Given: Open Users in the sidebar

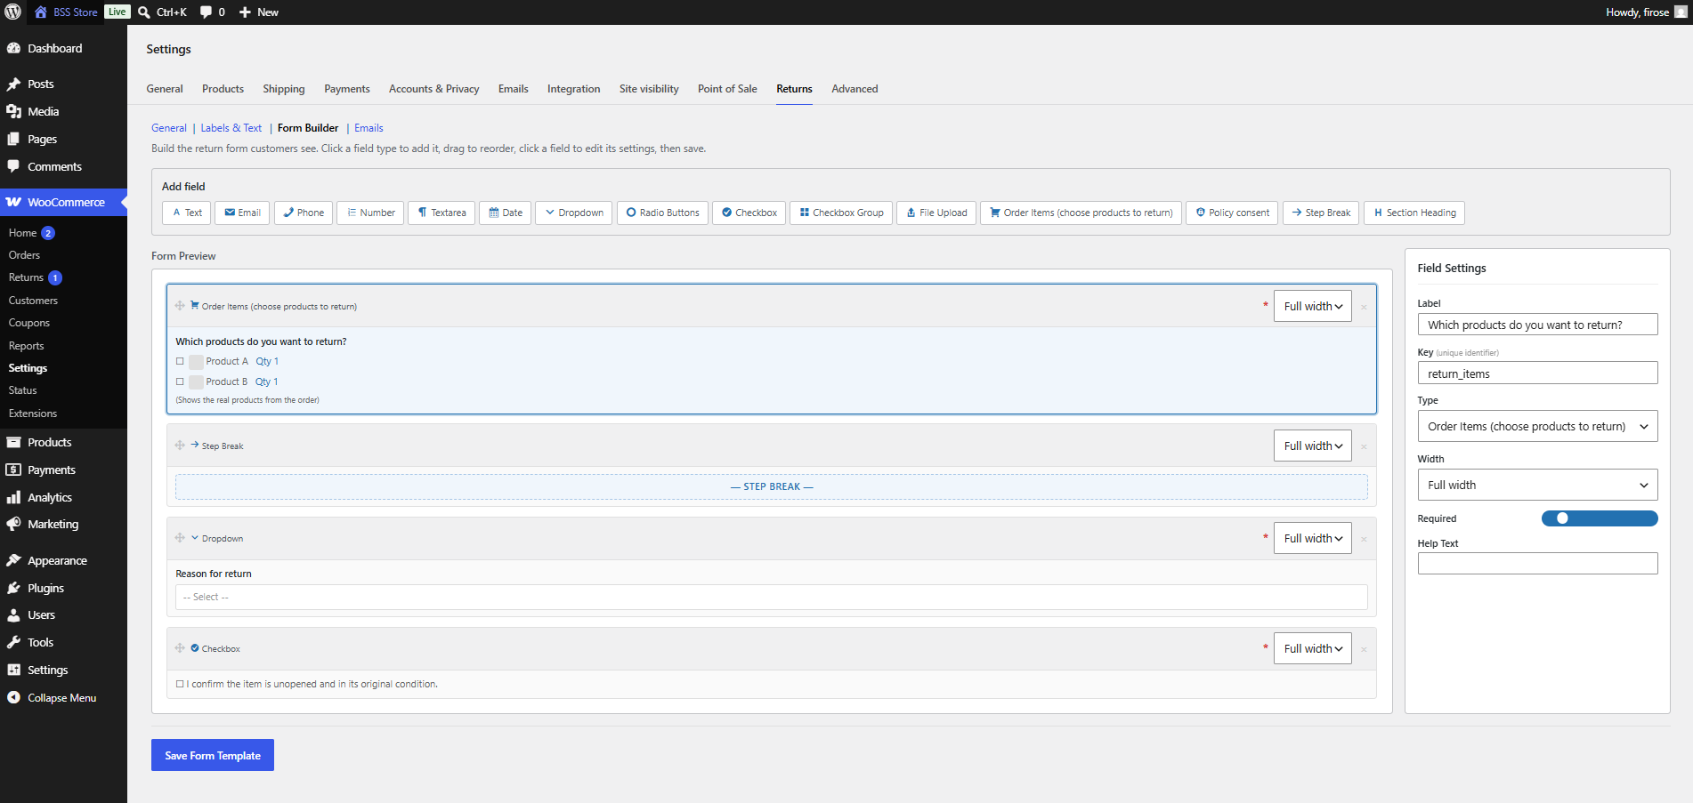Looking at the screenshot, I should pyautogui.click(x=63, y=614).
